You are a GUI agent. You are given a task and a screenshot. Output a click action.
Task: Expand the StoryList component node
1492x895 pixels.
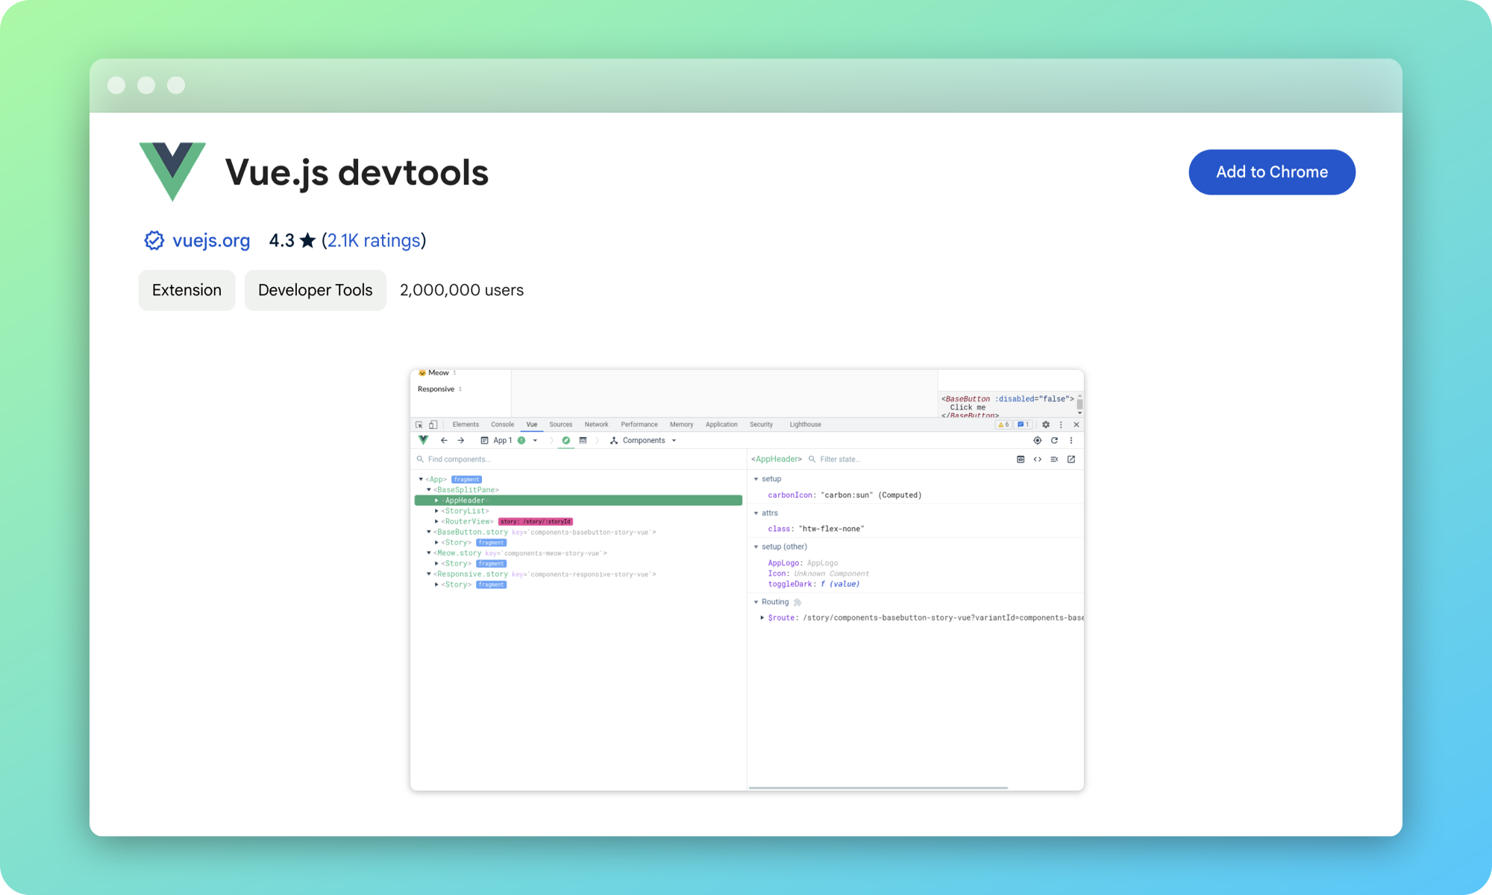pos(437,511)
